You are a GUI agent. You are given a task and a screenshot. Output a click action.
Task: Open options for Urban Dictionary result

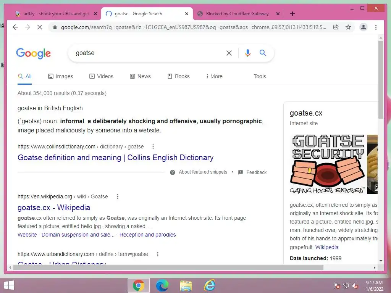click(158, 254)
